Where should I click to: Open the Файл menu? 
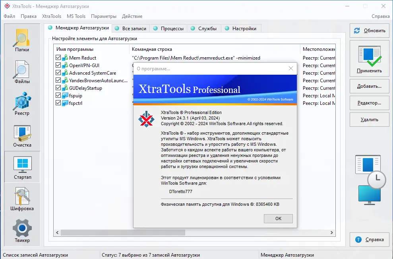9,16
